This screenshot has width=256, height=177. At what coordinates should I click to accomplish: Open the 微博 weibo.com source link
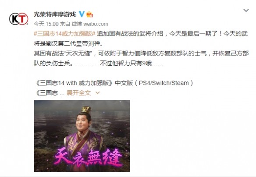click(x=90, y=24)
